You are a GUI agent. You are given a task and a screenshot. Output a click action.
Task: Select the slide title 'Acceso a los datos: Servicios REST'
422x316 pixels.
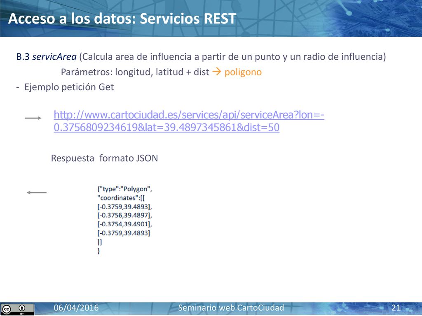click(x=122, y=19)
